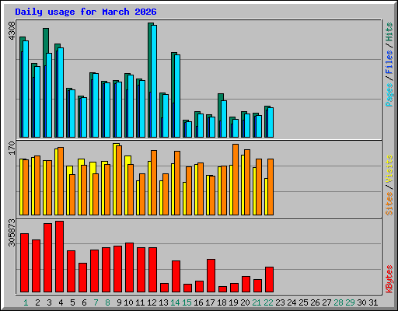Click the red KBytes bar for day 17
The width and height of the screenshot is (398, 311).
[211, 276]
